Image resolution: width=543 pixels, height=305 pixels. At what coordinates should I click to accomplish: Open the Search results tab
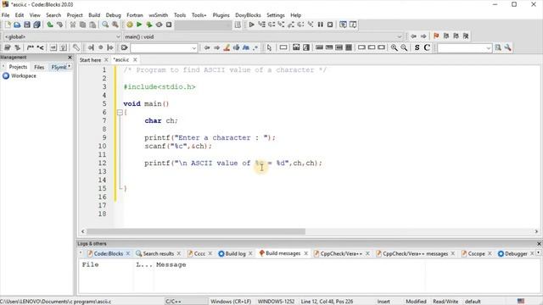(x=159, y=253)
